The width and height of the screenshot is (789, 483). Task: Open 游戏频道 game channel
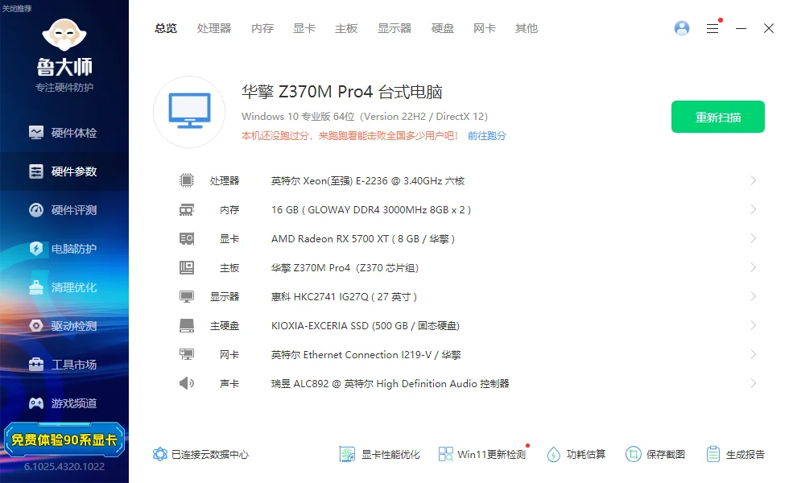[x=64, y=403]
